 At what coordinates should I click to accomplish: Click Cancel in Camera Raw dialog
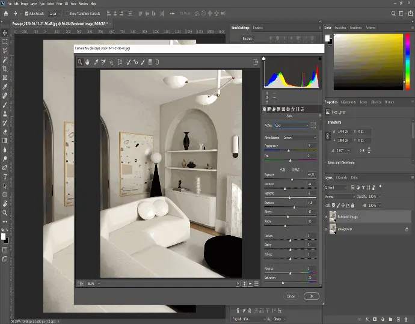pyautogui.click(x=291, y=296)
